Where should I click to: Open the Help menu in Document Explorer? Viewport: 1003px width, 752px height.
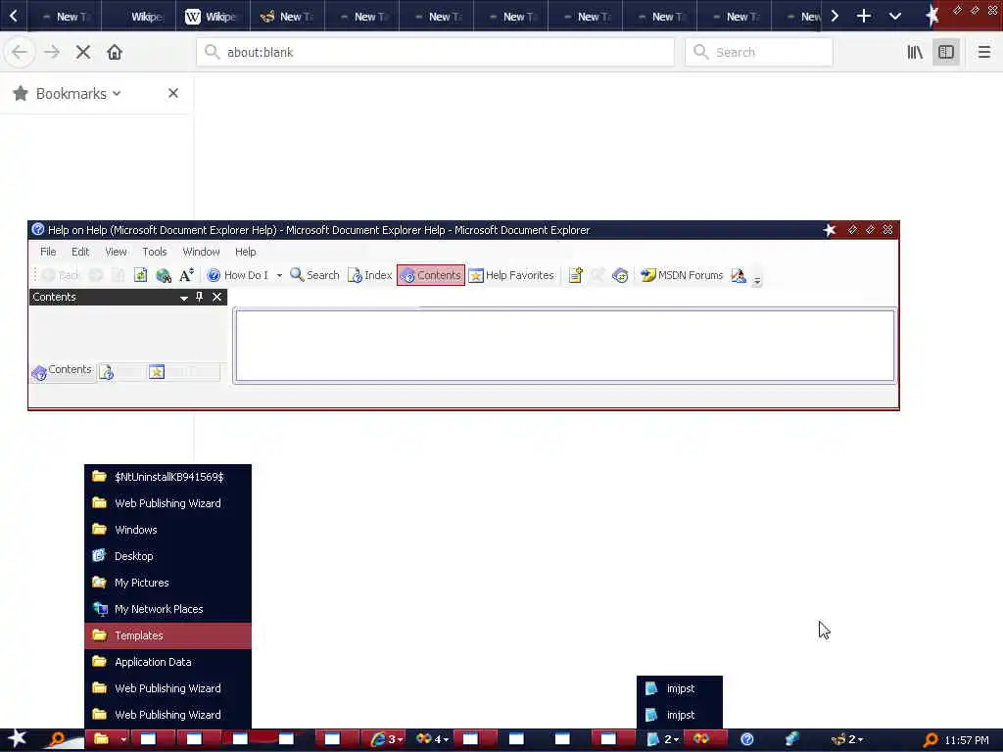pos(245,252)
